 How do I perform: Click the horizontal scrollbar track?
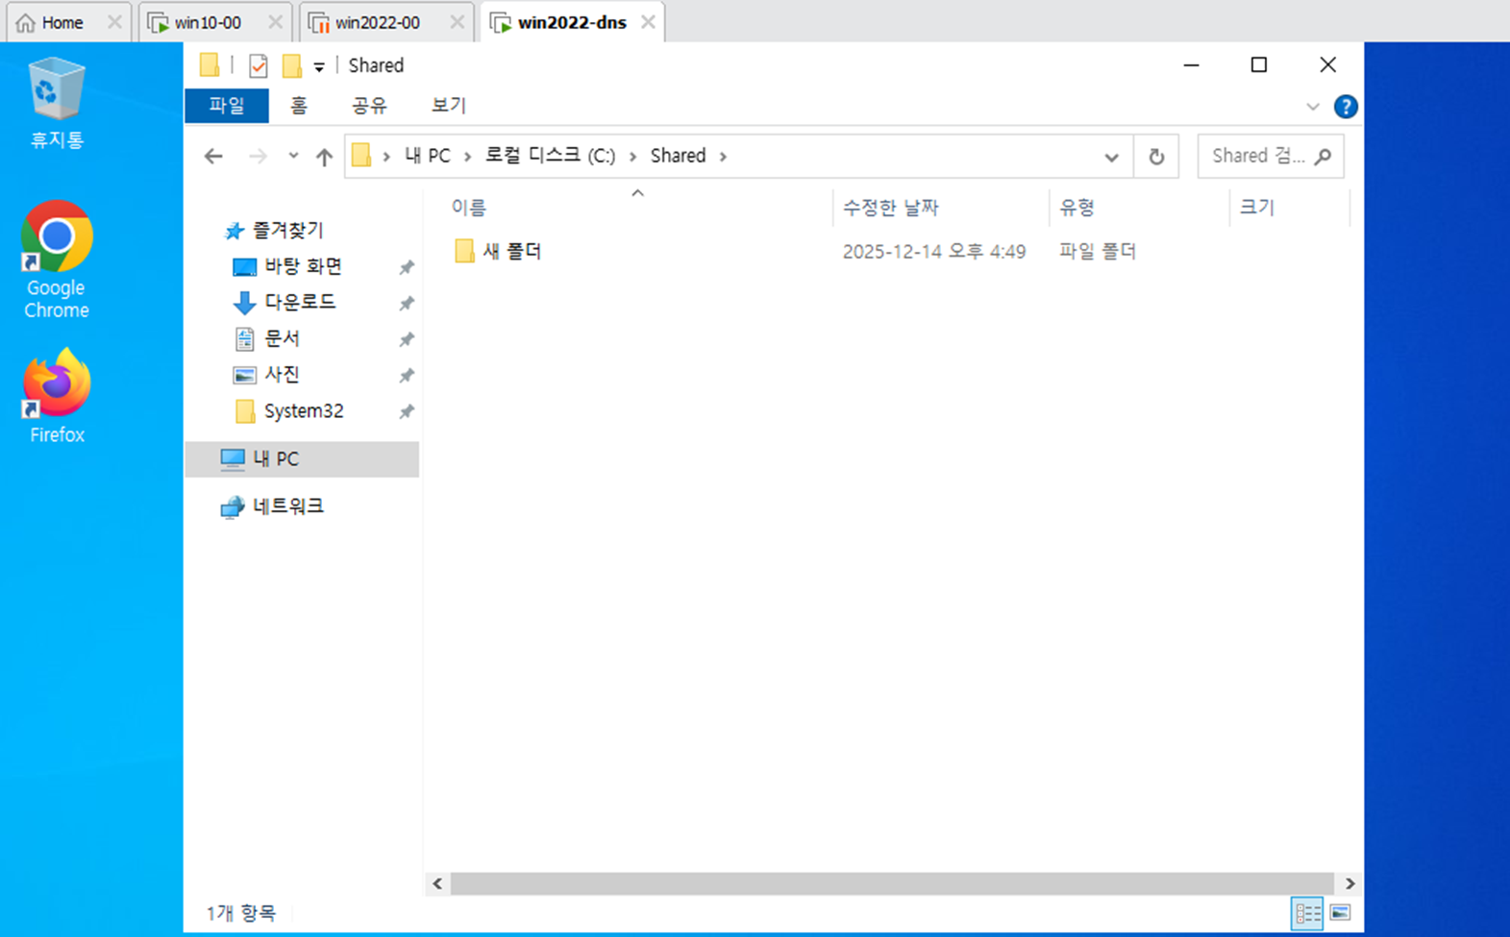892,883
